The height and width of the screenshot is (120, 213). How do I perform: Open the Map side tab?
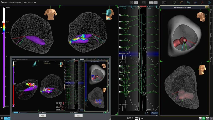point(211,23)
